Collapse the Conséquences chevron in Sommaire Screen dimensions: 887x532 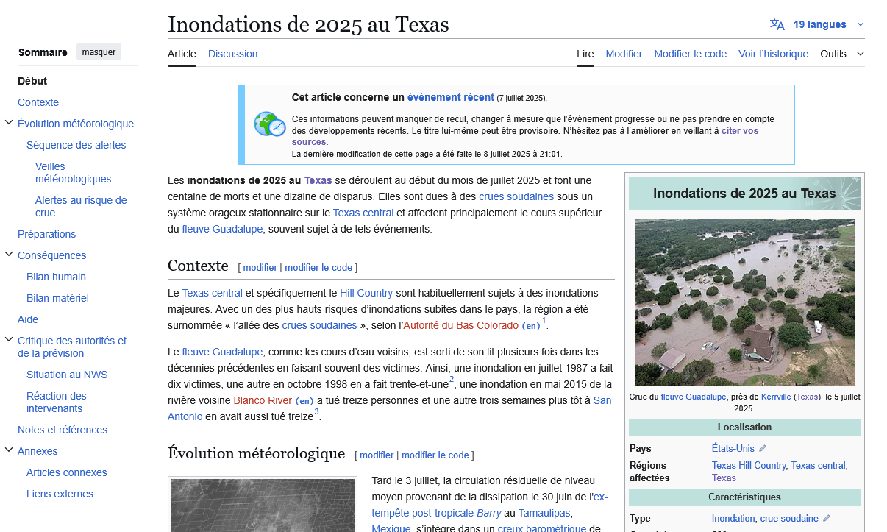click(9, 255)
